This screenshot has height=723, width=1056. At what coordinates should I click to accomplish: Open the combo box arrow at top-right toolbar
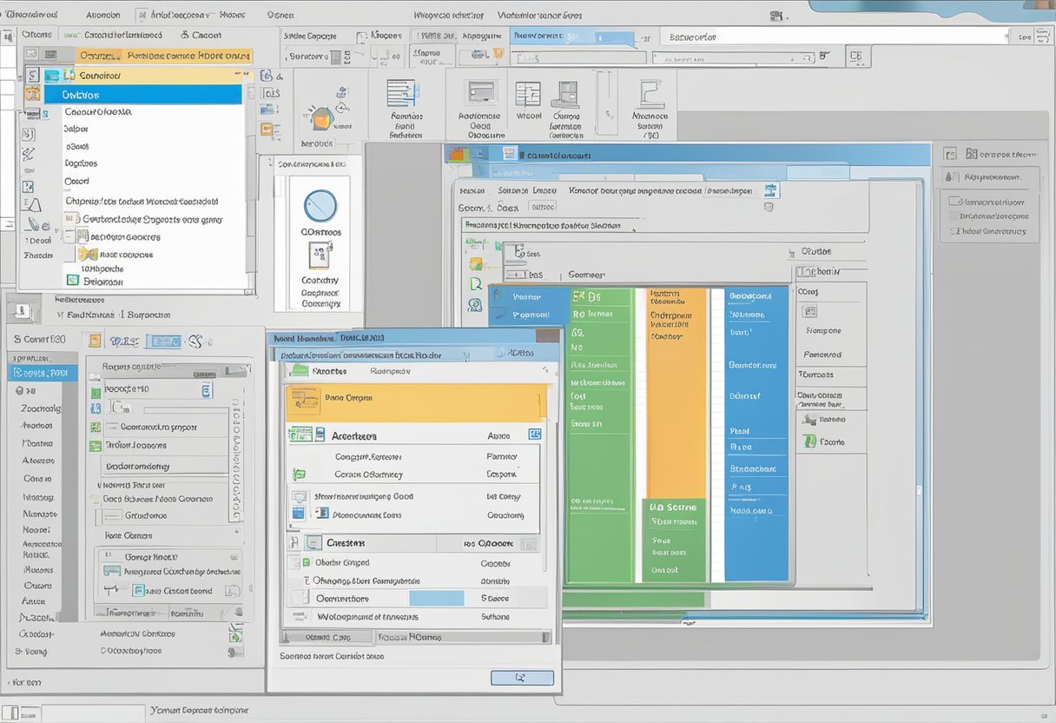coord(1024,37)
